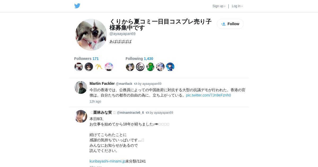View the Followers 171 list

click(x=86, y=59)
